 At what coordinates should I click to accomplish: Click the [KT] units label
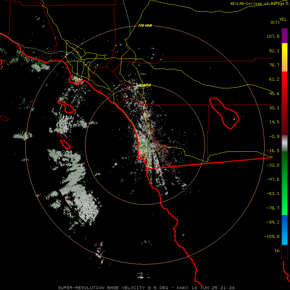(275, 22)
